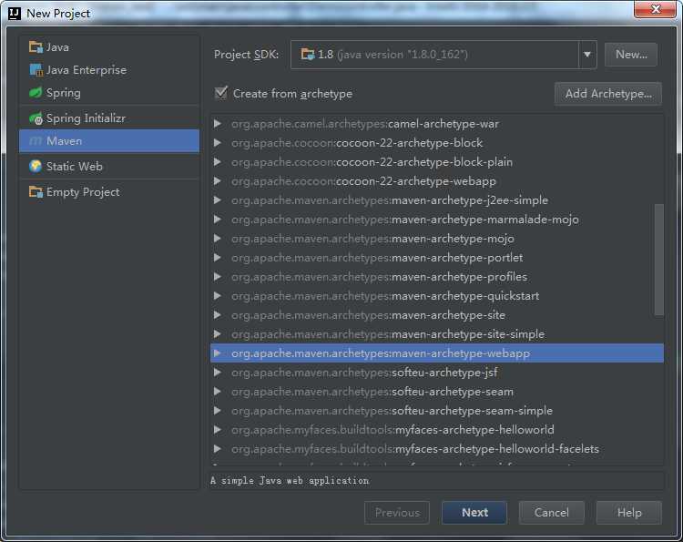Expand cocoon-22-archetype-block node
The height and width of the screenshot is (542, 683).
218,143
